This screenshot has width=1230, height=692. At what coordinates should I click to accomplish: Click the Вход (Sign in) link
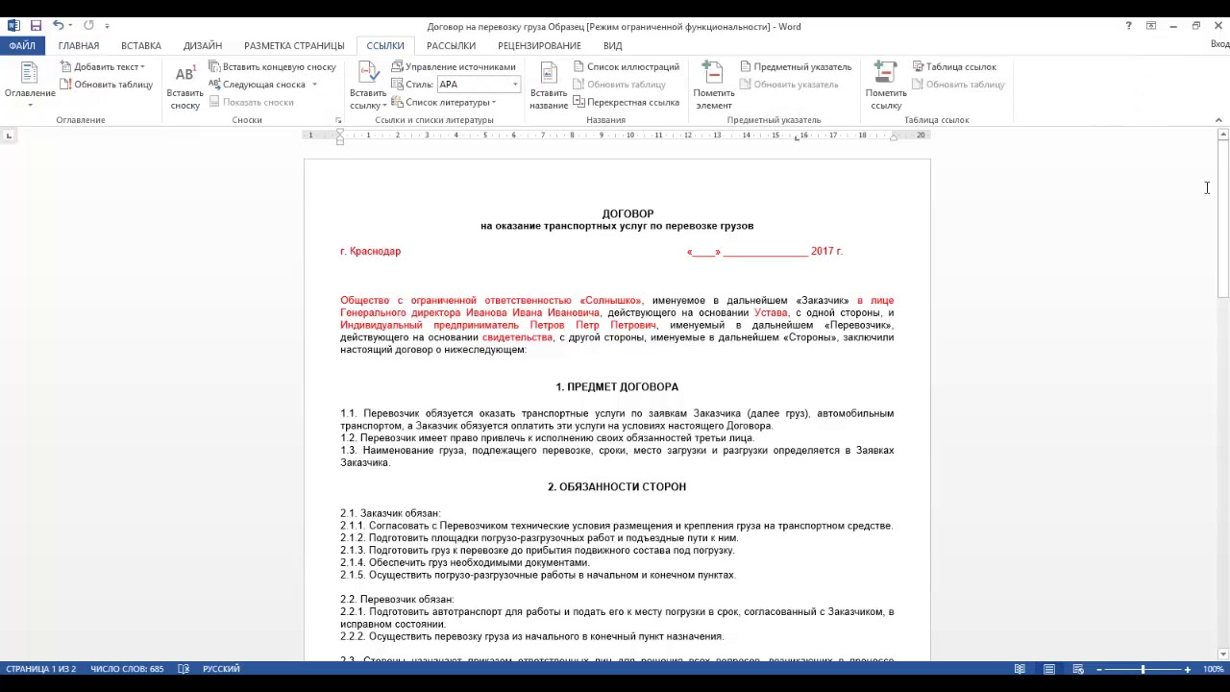[1219, 45]
